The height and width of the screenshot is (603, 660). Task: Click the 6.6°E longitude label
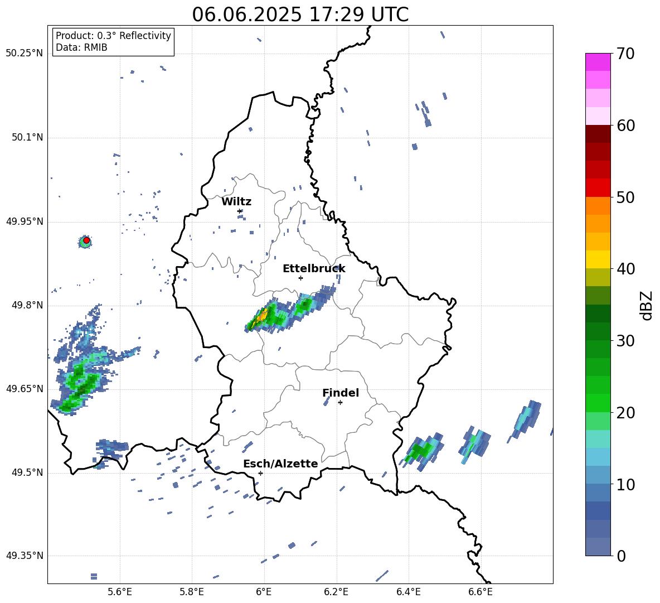tap(481, 592)
